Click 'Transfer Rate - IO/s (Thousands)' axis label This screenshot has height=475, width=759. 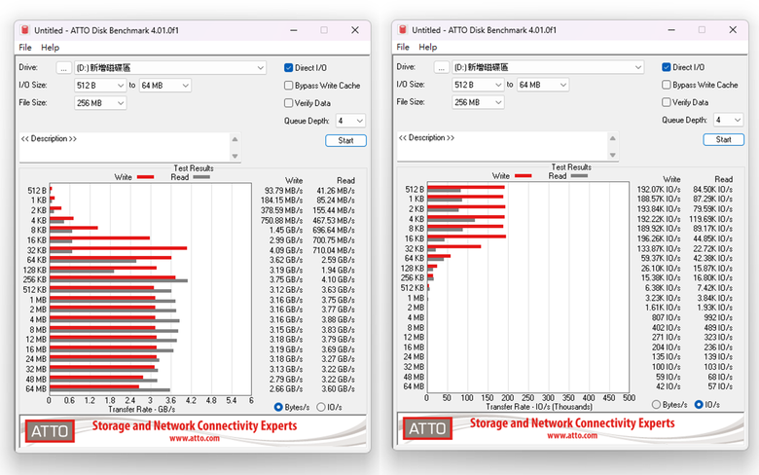point(539,407)
